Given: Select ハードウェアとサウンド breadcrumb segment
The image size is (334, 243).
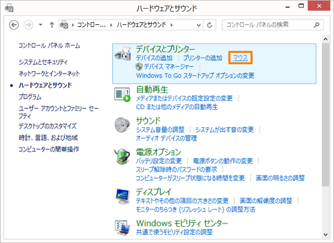Looking at the screenshot, I should 142,25.
